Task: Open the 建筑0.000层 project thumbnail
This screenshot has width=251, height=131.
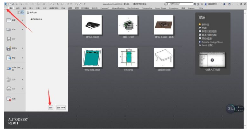Action: pos(92,25)
